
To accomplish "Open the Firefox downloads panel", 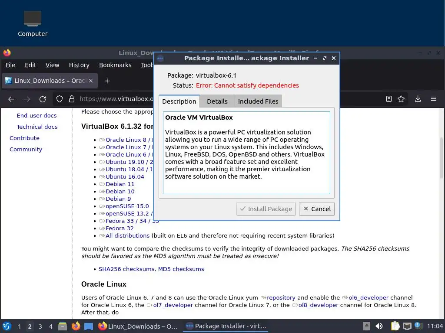I will click(418, 99).
